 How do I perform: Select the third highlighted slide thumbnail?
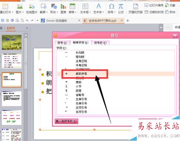[x=12, y=80]
